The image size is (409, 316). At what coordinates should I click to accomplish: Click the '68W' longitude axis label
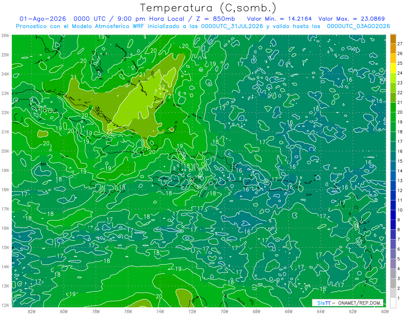tap(257, 311)
